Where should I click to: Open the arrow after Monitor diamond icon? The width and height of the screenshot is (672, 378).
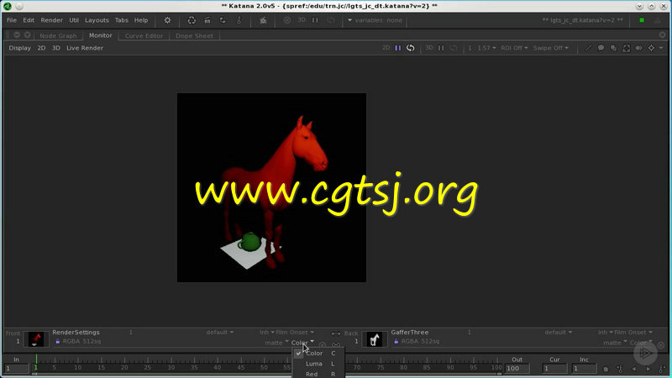click(x=661, y=48)
